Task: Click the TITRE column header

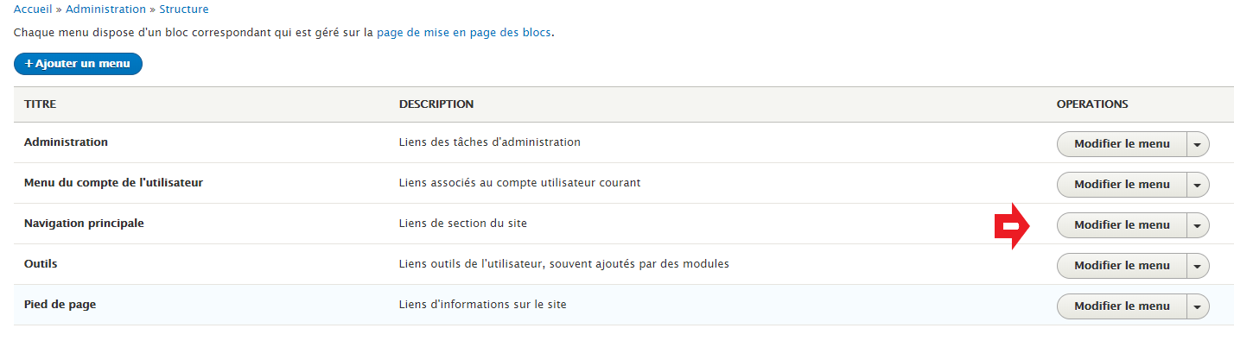Action: tap(40, 104)
